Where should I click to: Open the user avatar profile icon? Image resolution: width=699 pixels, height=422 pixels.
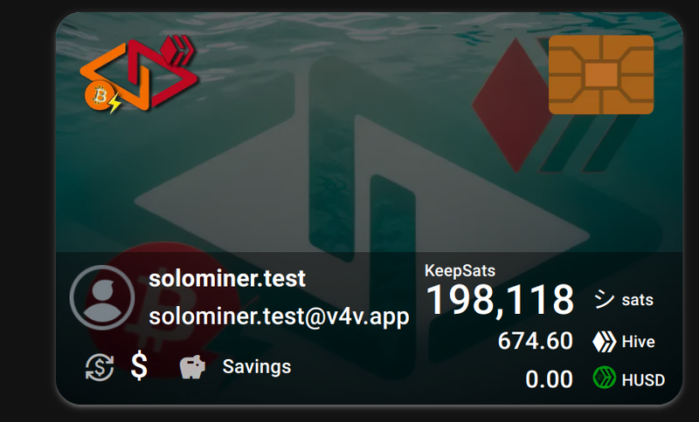point(102,297)
